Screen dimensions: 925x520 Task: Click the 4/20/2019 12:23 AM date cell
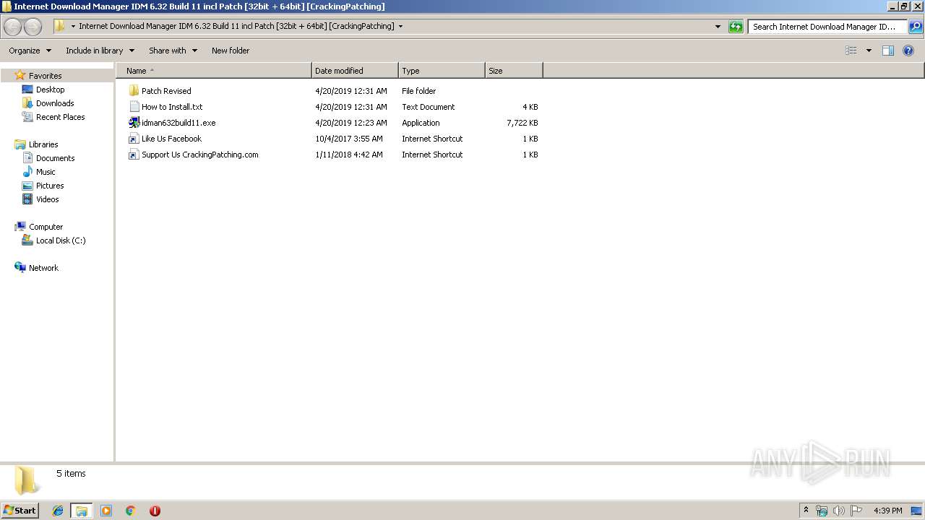tap(351, 123)
